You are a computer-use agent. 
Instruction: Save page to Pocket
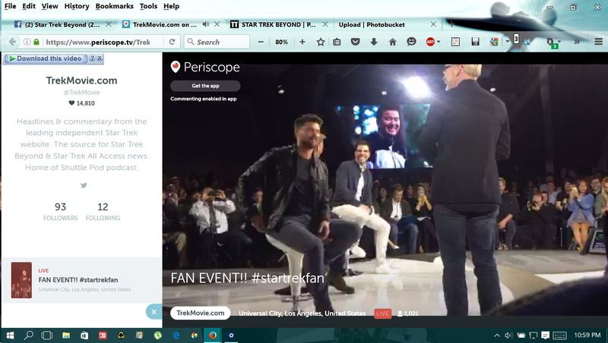[355, 42]
